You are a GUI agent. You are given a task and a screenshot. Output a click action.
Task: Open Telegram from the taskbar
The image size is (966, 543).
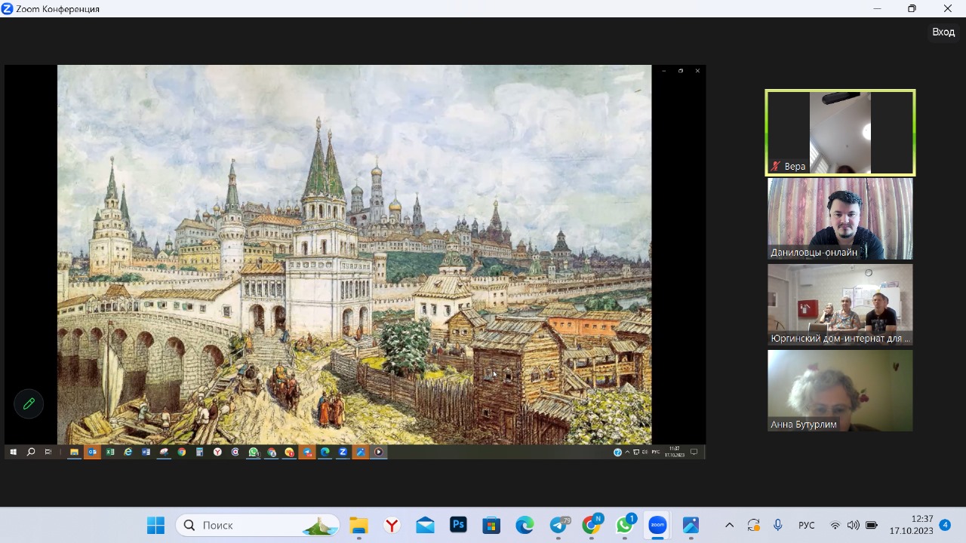click(558, 525)
